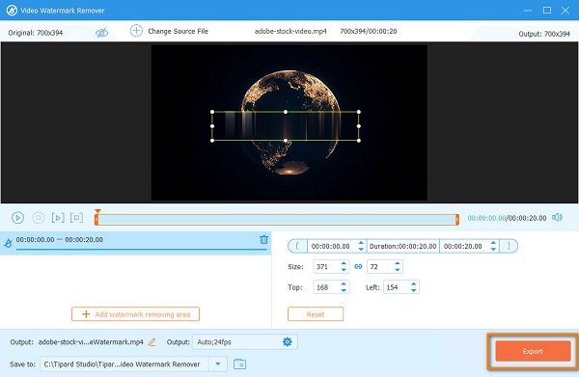Click the Change Source File label
This screenshot has height=377, width=579.
(x=178, y=31)
